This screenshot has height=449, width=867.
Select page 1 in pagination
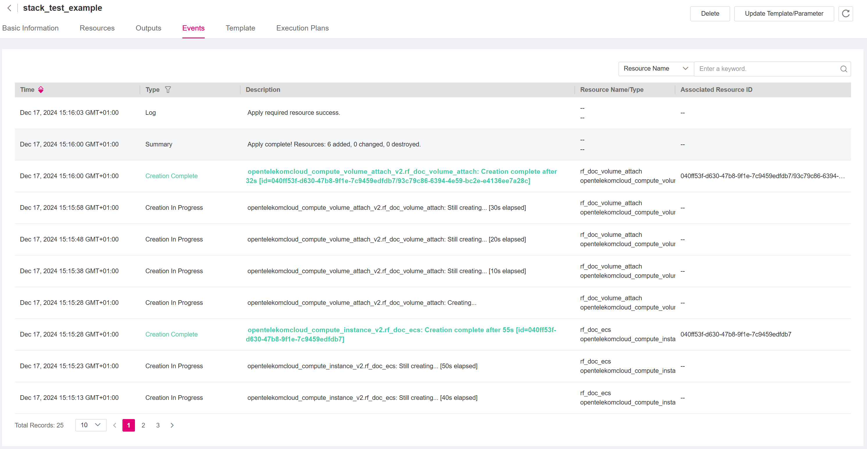[129, 425]
